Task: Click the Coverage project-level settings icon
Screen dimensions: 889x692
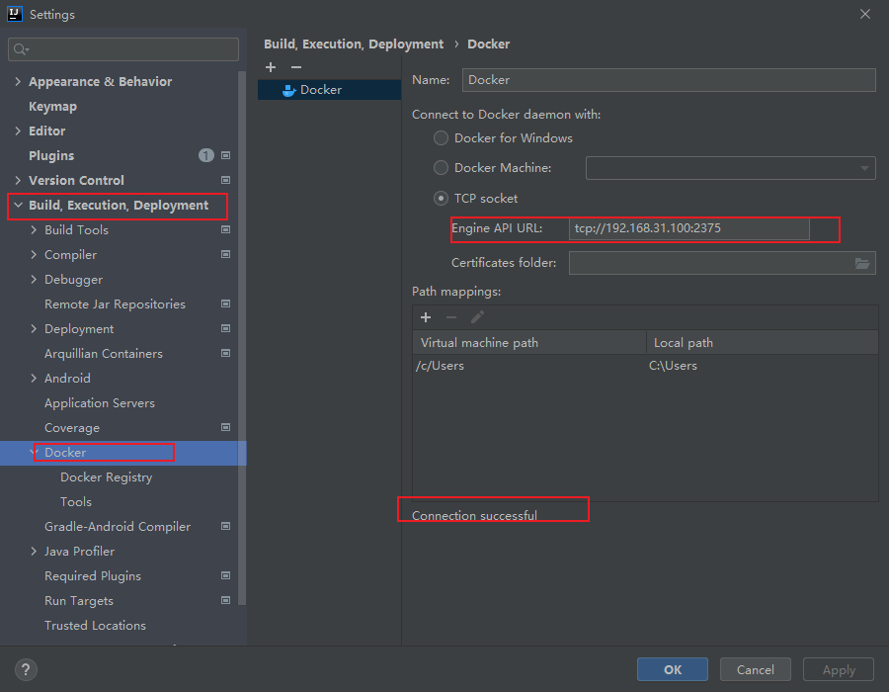Action: coord(225,428)
